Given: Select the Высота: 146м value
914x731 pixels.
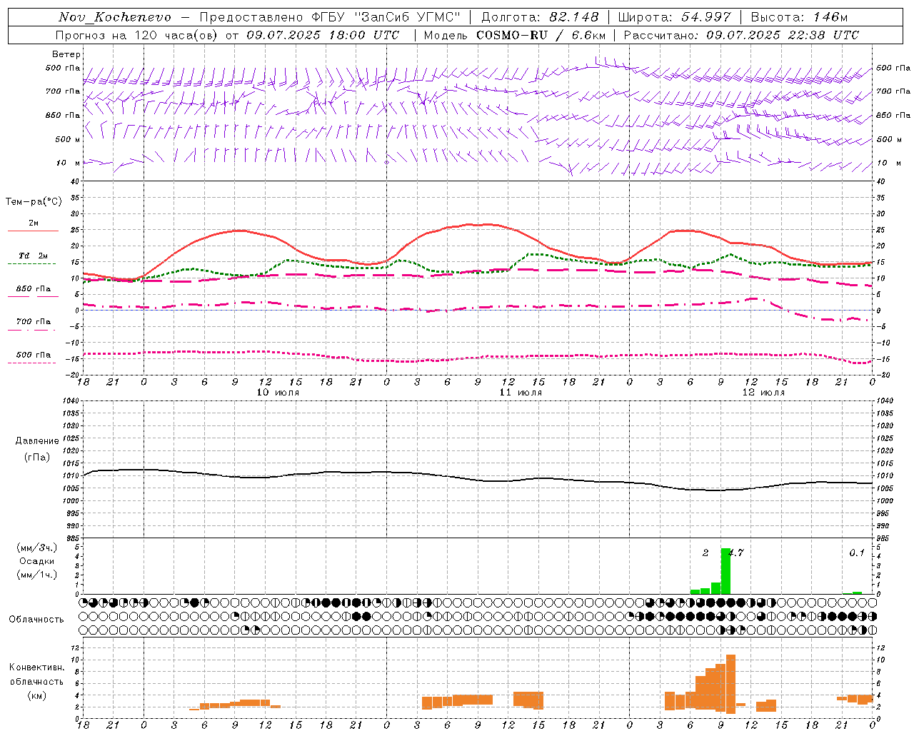Looking at the screenshot, I should point(799,17).
